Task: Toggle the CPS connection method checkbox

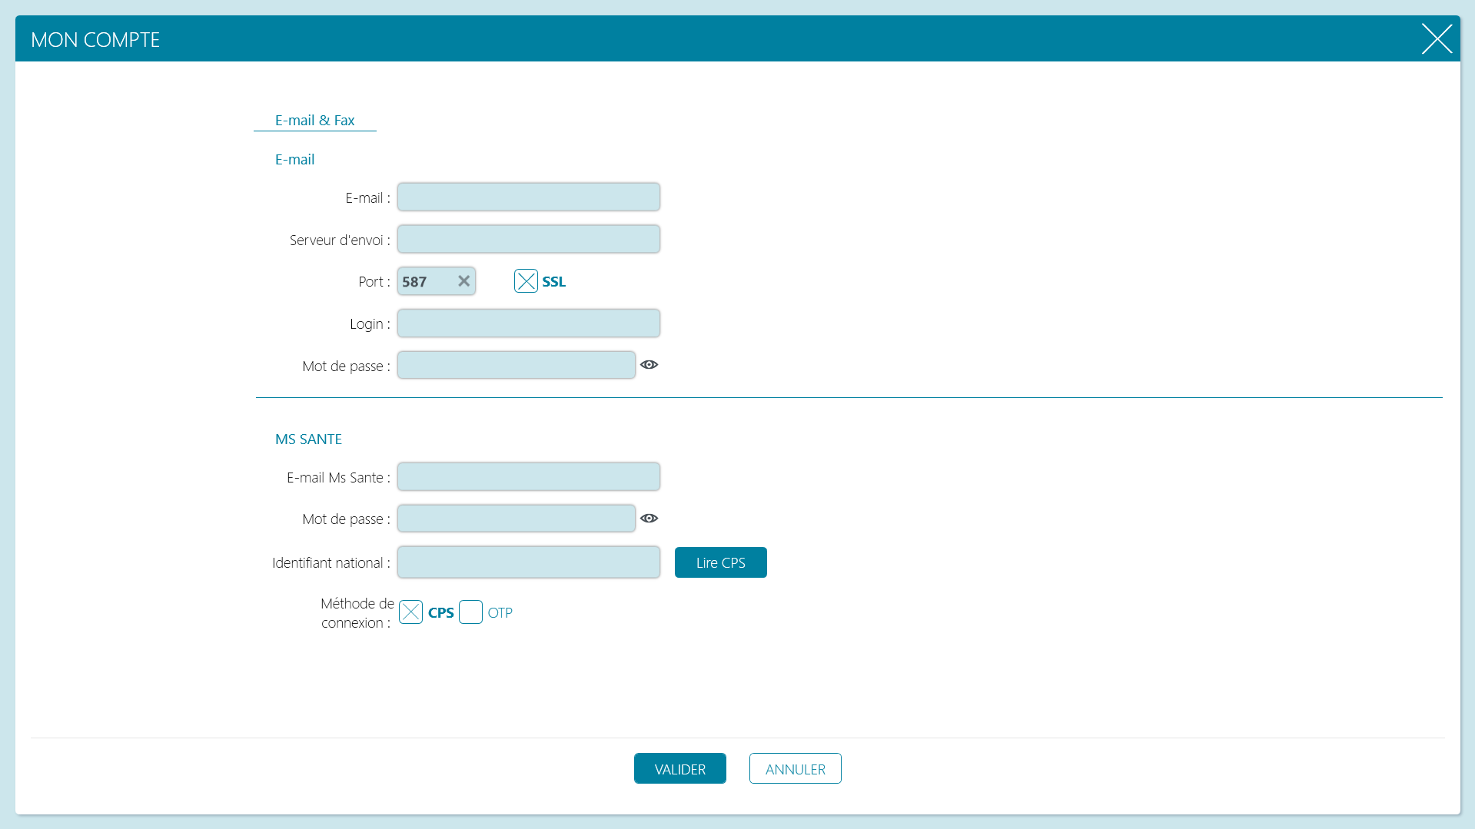Action: click(410, 612)
